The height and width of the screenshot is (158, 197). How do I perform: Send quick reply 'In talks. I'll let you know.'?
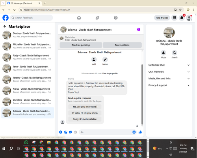tap(85, 113)
